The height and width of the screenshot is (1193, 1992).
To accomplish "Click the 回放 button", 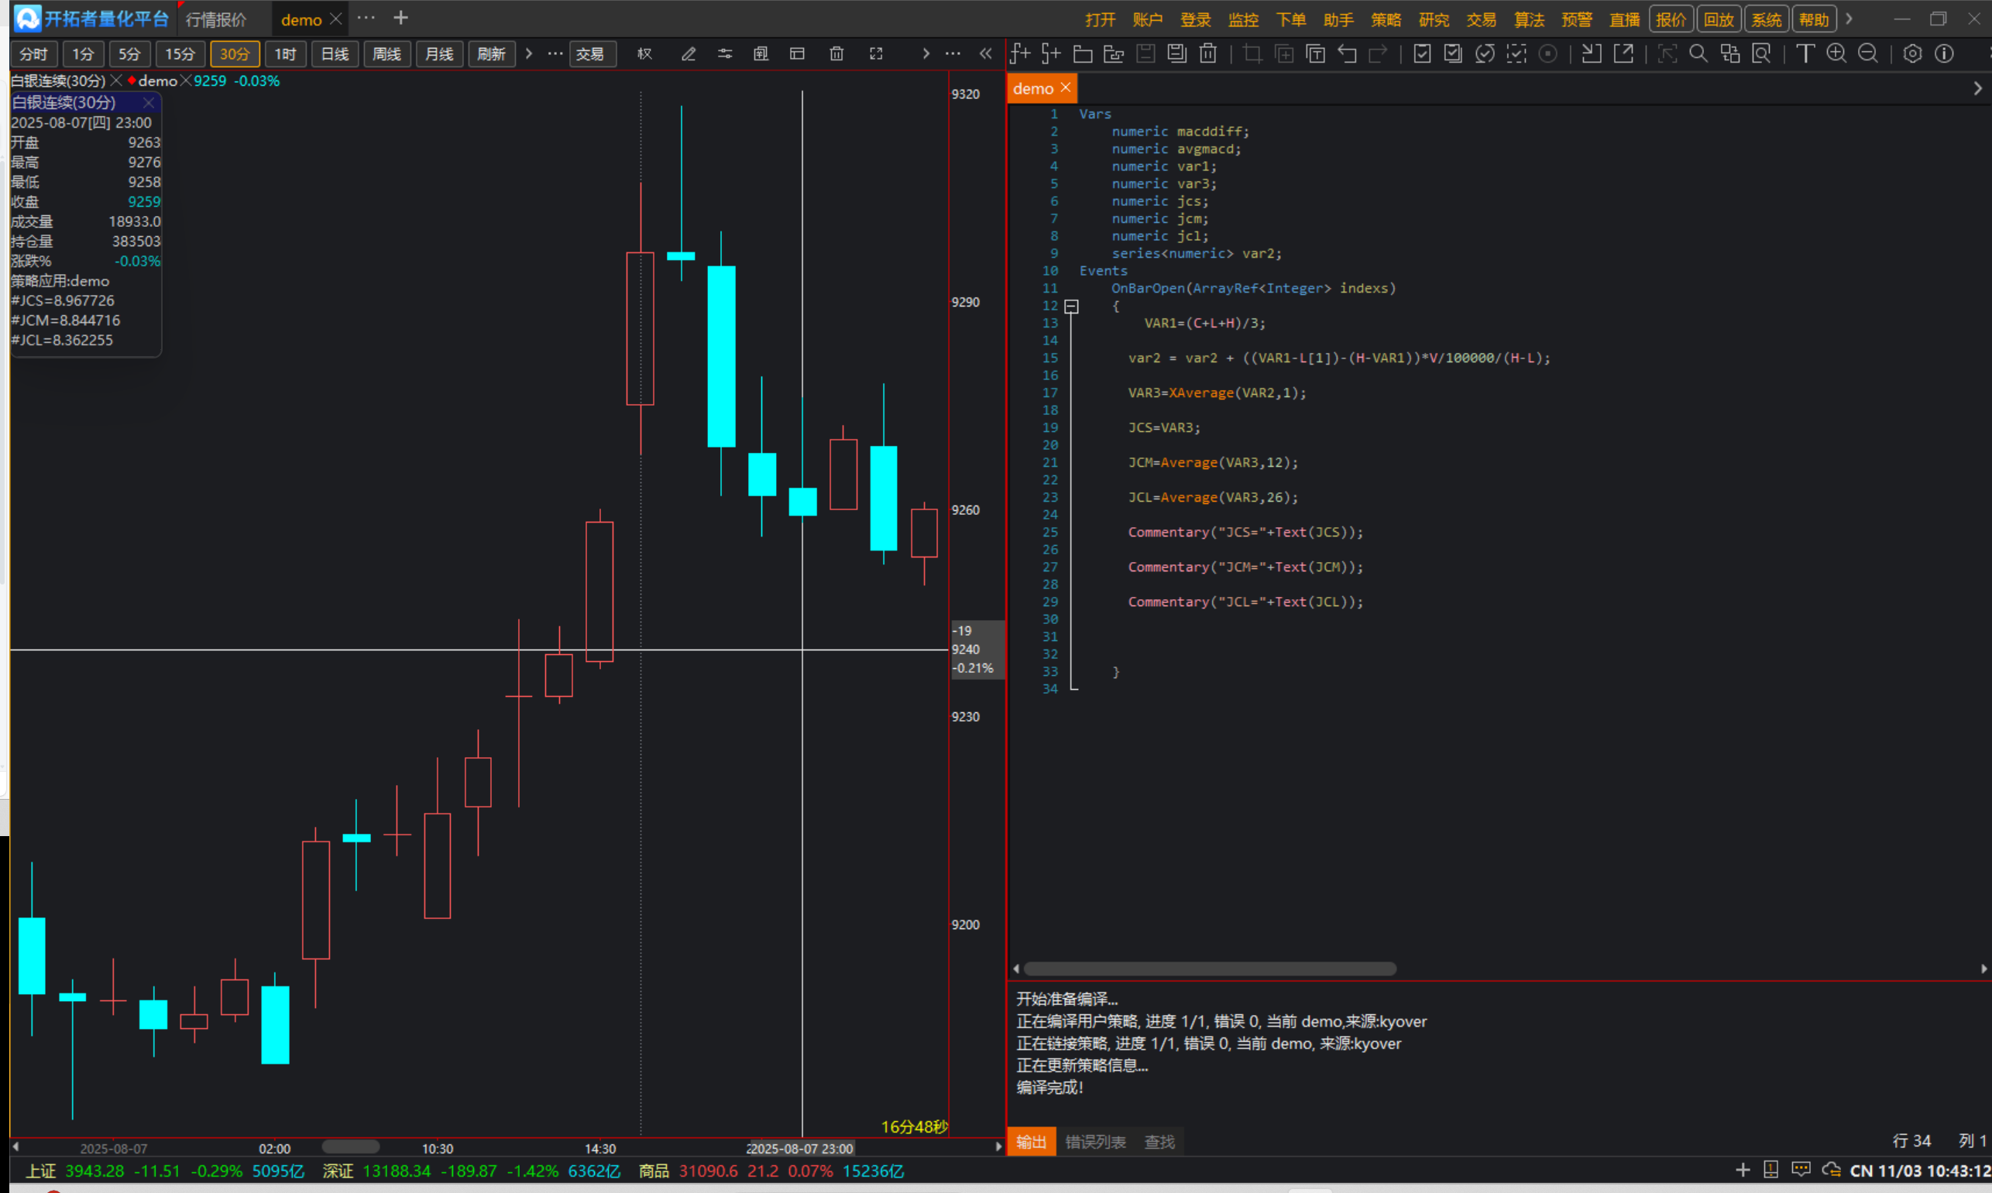I will [1719, 19].
